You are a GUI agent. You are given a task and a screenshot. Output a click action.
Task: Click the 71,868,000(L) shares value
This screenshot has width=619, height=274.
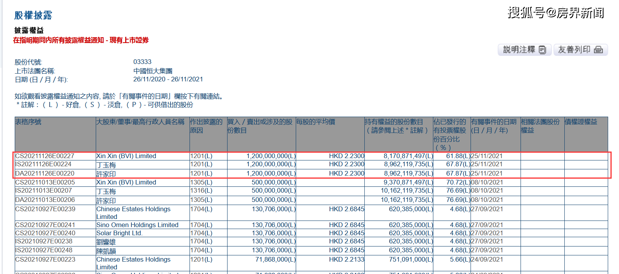pos(275,260)
